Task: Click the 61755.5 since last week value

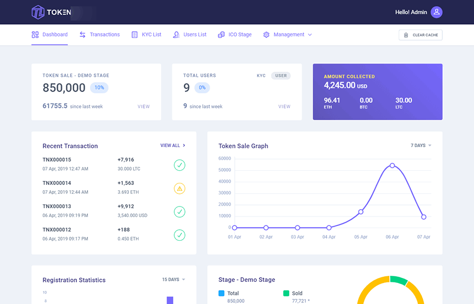Action: pos(55,106)
